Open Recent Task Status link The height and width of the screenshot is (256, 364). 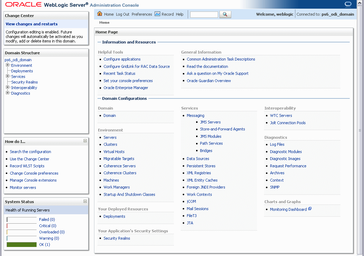119,73
